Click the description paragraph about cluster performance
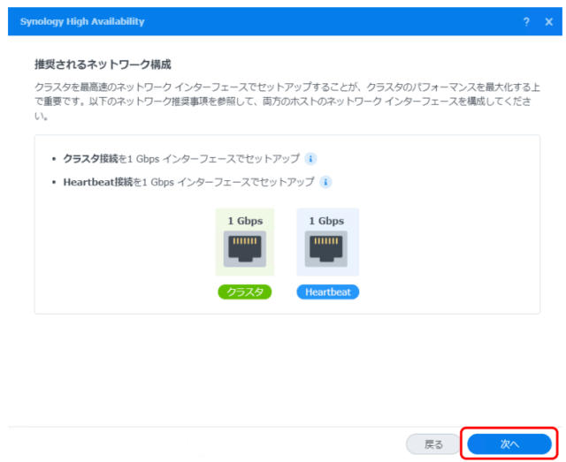566x462 pixels. tap(283, 102)
